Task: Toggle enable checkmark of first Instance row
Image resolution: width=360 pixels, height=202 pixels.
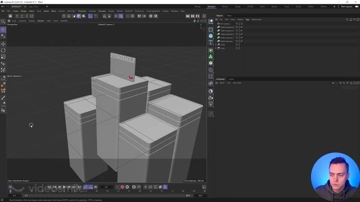Action: click(x=241, y=27)
